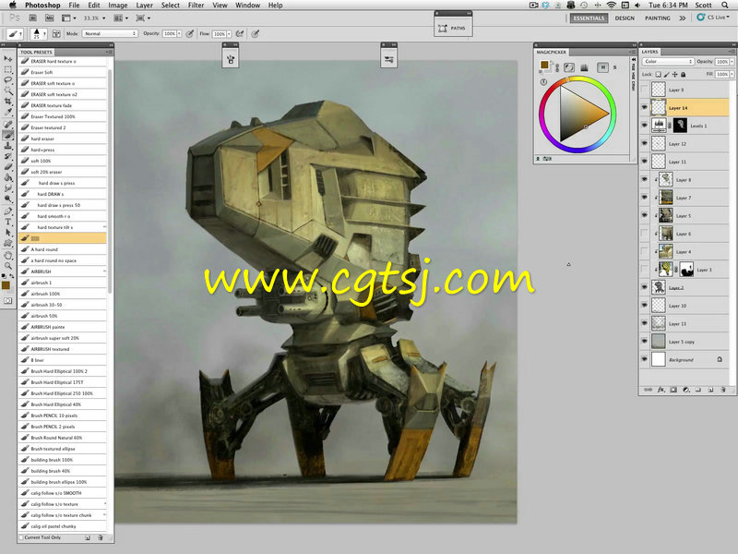Select the Lasso tool
Viewport: 738px width, 554px height.
(x=8, y=80)
